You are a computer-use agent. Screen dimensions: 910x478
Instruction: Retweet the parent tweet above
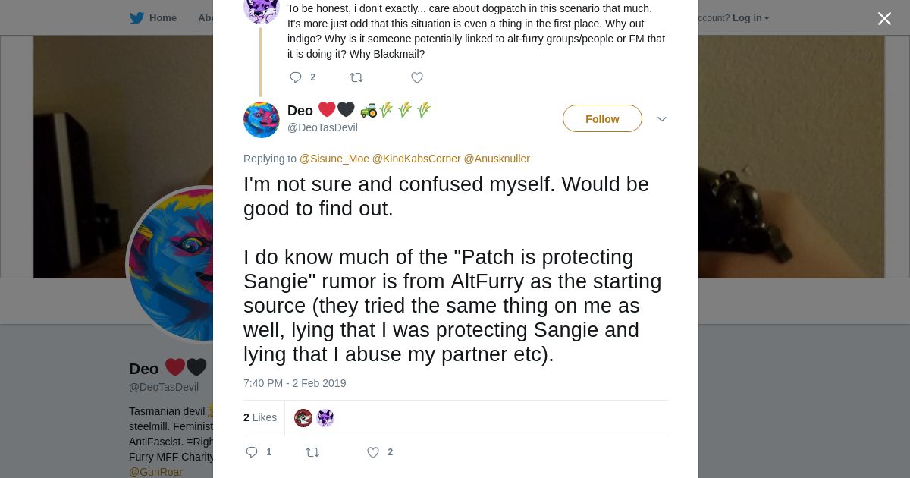356,77
